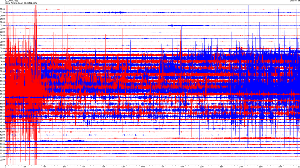Click the 4m axis tick label
Viewport: 300px width, 168px height.
(45, 167)
